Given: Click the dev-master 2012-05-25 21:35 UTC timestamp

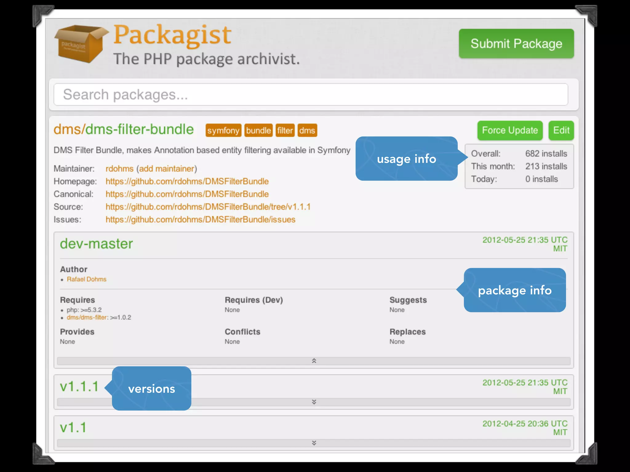Looking at the screenshot, I should pyautogui.click(x=525, y=240).
